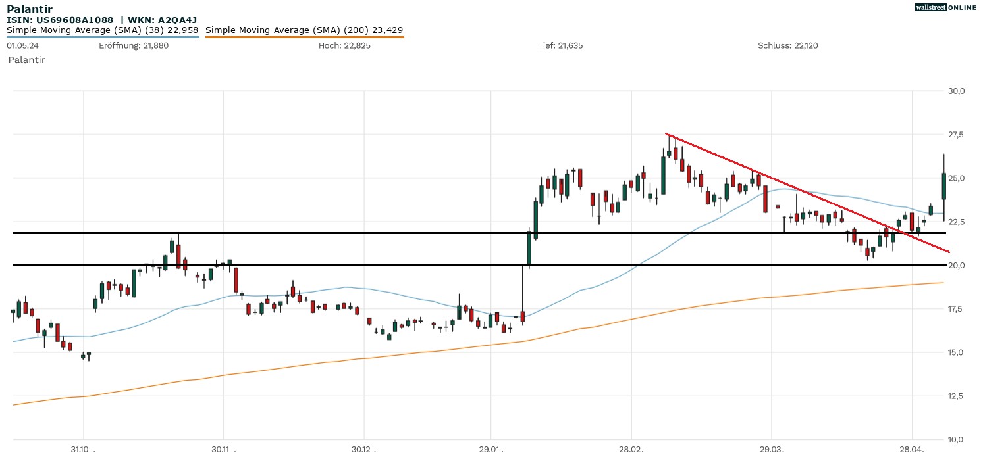The height and width of the screenshot is (453, 981).
Task: Select the ISIN and WKN text line
Action: pos(101,20)
